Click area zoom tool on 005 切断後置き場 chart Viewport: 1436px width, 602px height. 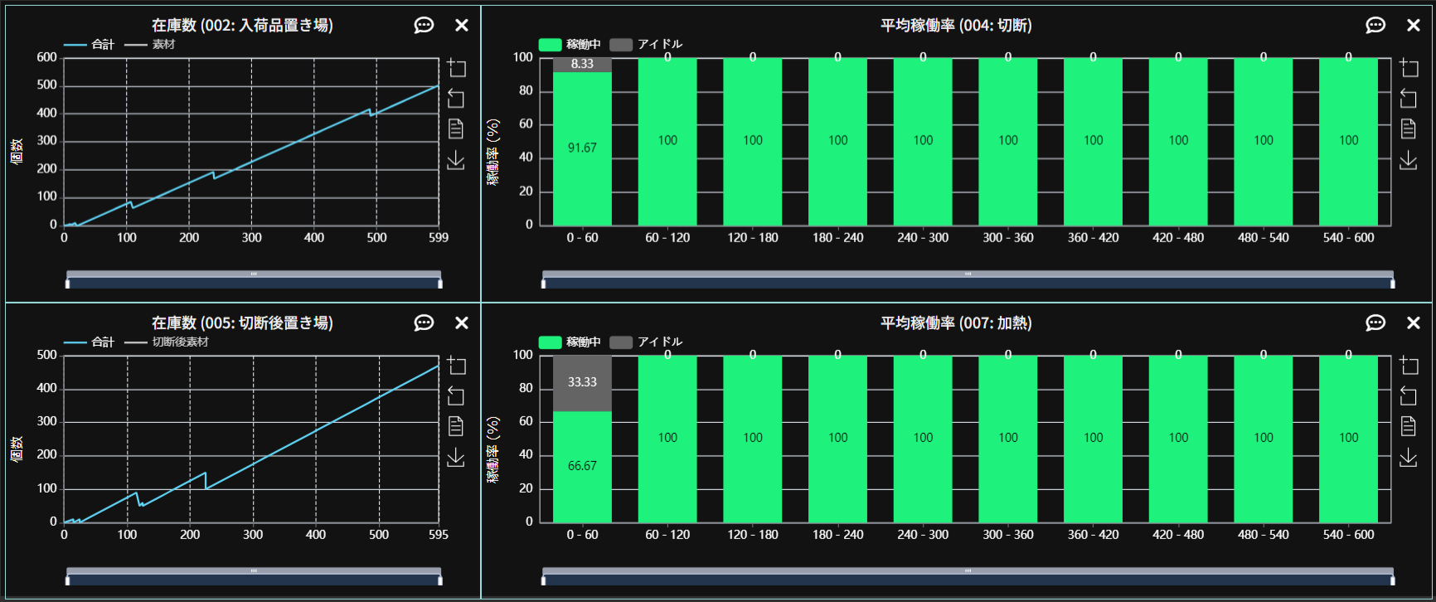[x=456, y=366]
